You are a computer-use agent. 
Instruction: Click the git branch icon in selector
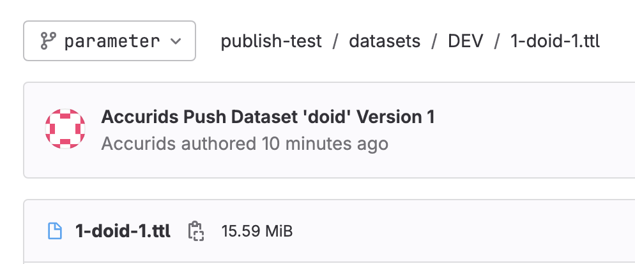48,41
